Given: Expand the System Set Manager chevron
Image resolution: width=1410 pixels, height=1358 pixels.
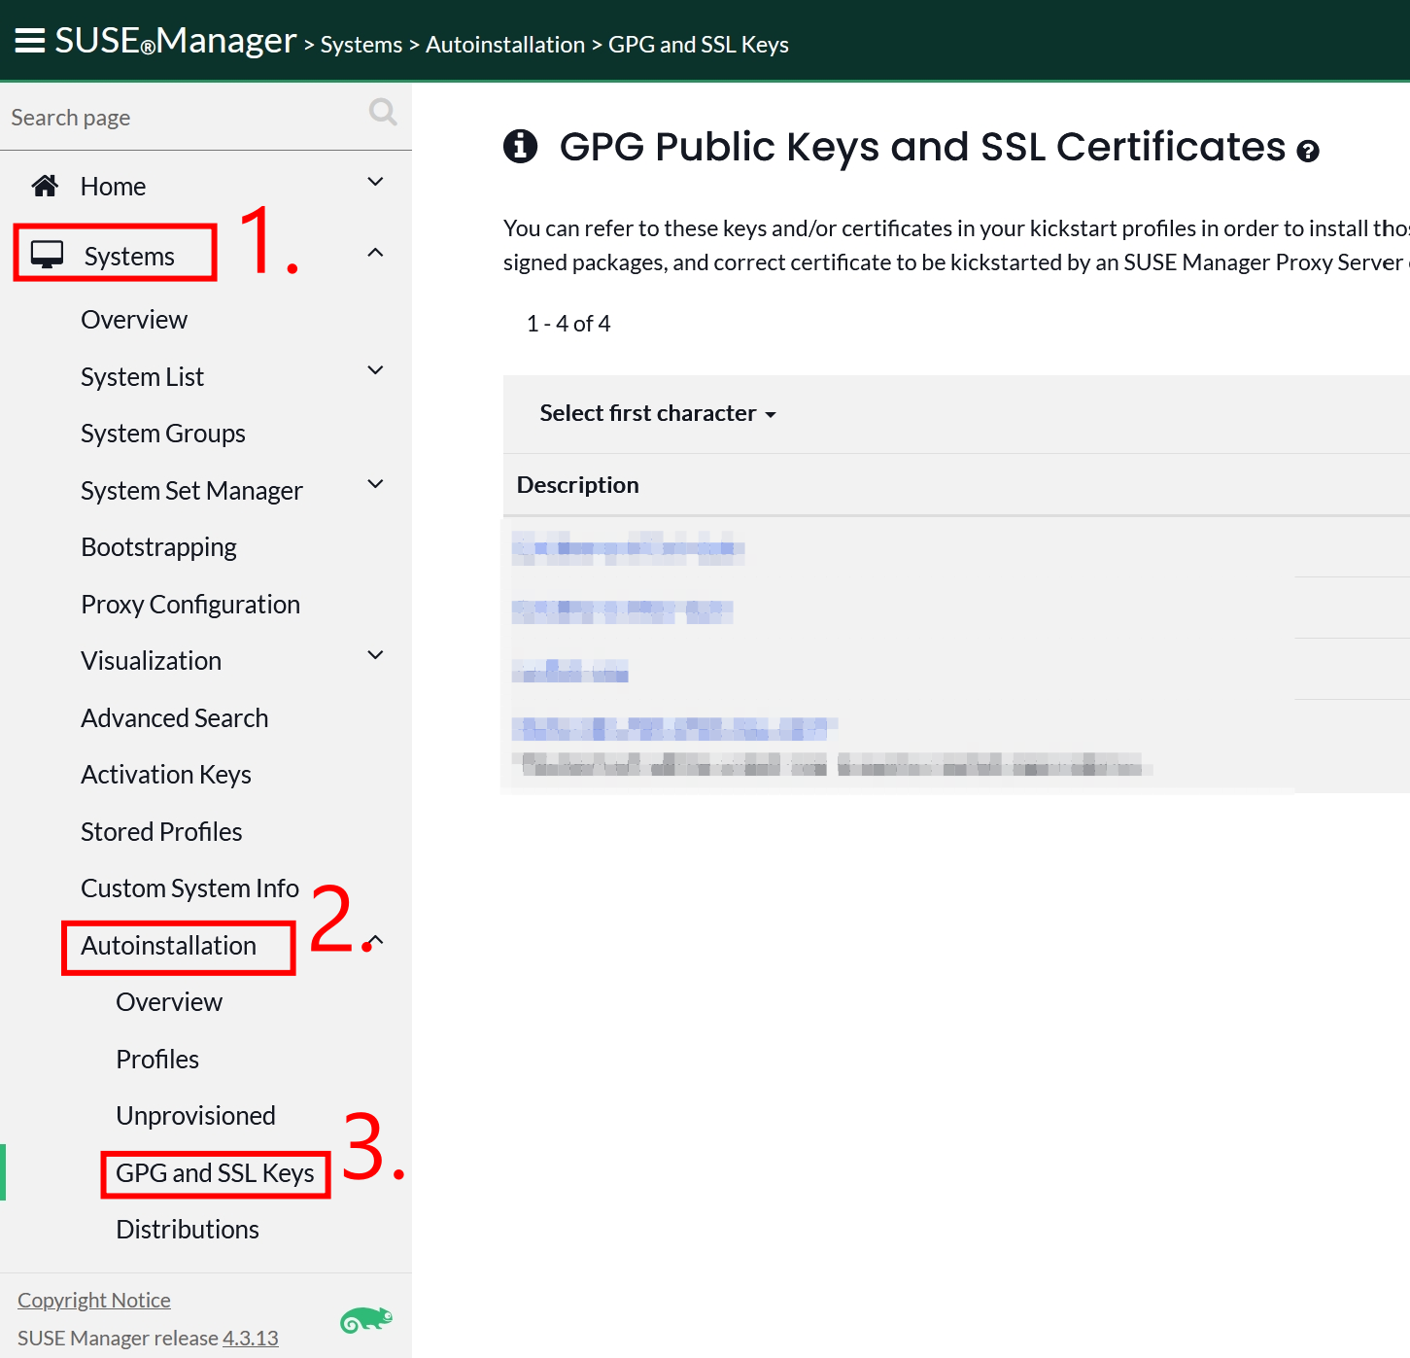Looking at the screenshot, I should click(375, 484).
